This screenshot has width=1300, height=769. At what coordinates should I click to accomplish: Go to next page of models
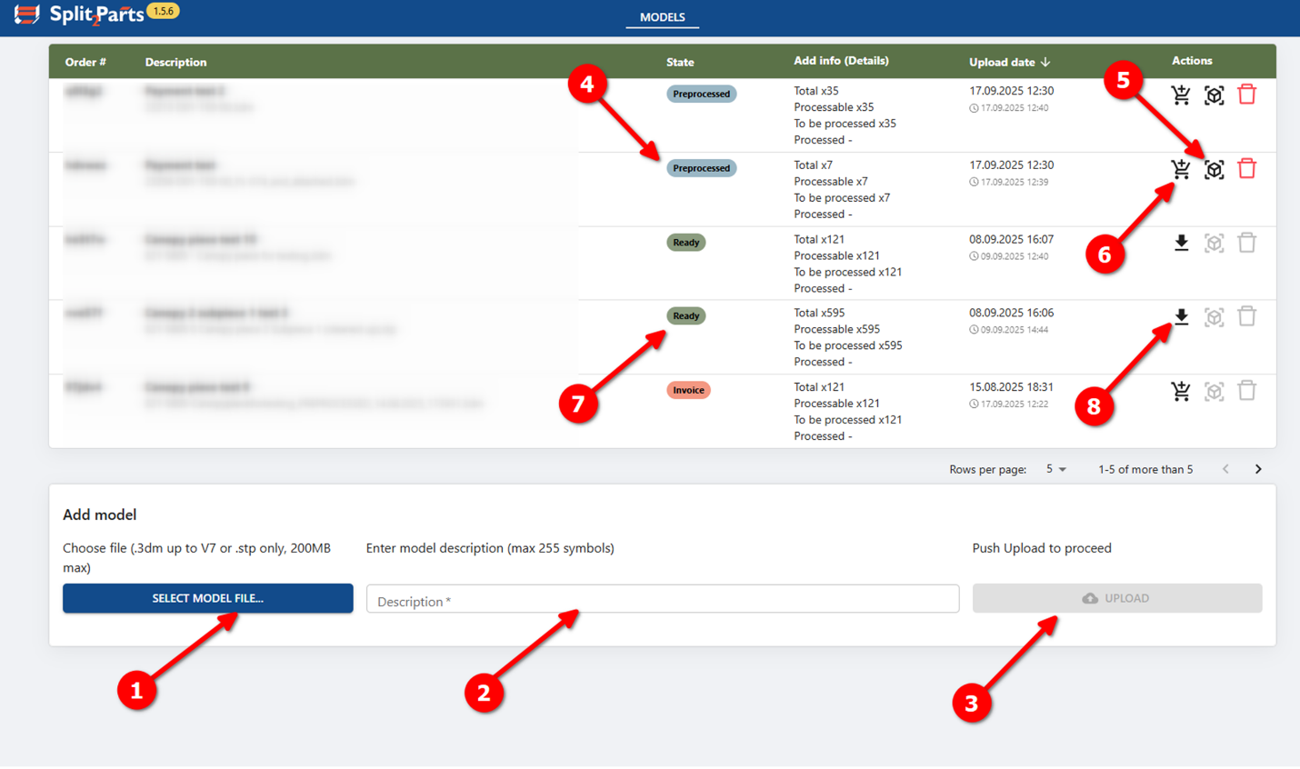click(x=1258, y=469)
